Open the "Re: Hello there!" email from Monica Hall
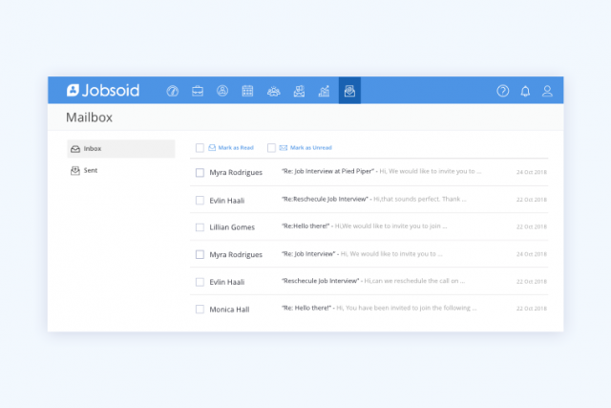This screenshot has width=611, height=408. tap(306, 309)
